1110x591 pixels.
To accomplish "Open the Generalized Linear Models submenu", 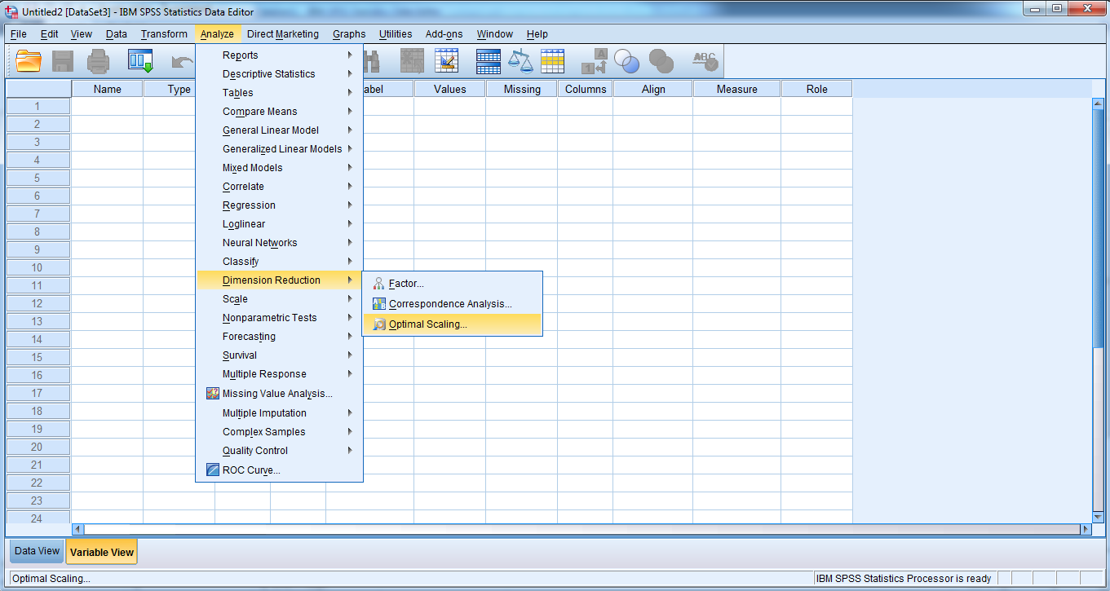I will pyautogui.click(x=279, y=149).
